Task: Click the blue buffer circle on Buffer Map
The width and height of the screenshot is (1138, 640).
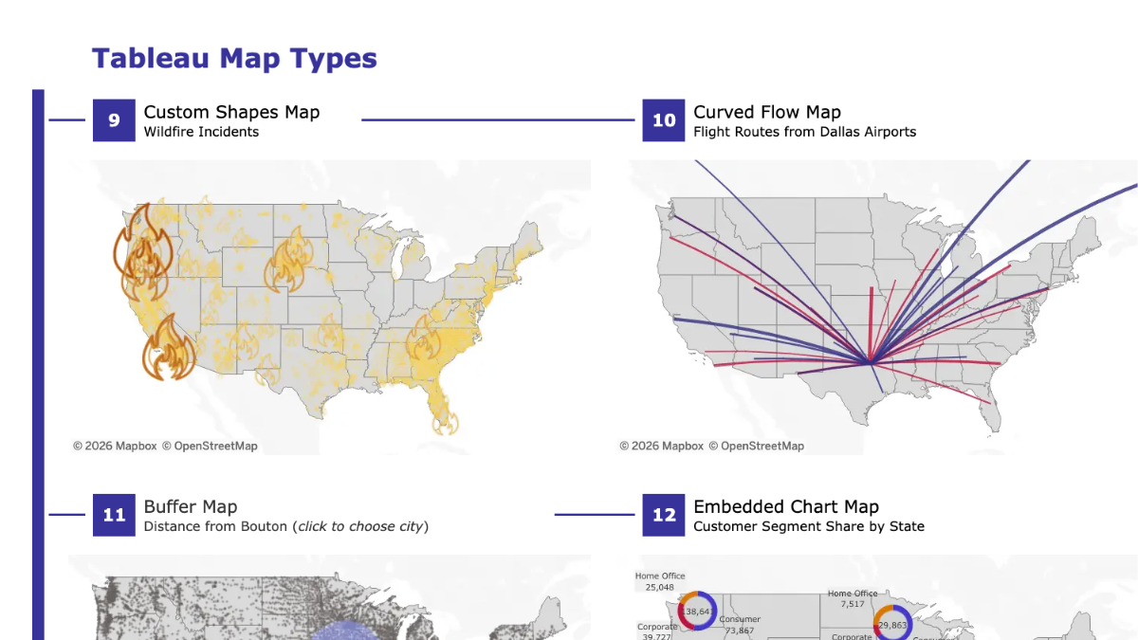Action: [x=344, y=631]
